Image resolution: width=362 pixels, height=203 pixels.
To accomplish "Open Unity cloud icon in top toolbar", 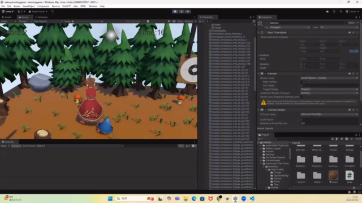I will point(327,11).
